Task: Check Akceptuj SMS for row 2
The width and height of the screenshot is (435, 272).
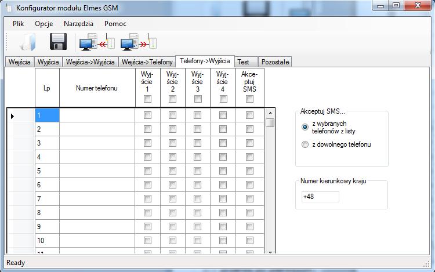Action: pyautogui.click(x=249, y=129)
